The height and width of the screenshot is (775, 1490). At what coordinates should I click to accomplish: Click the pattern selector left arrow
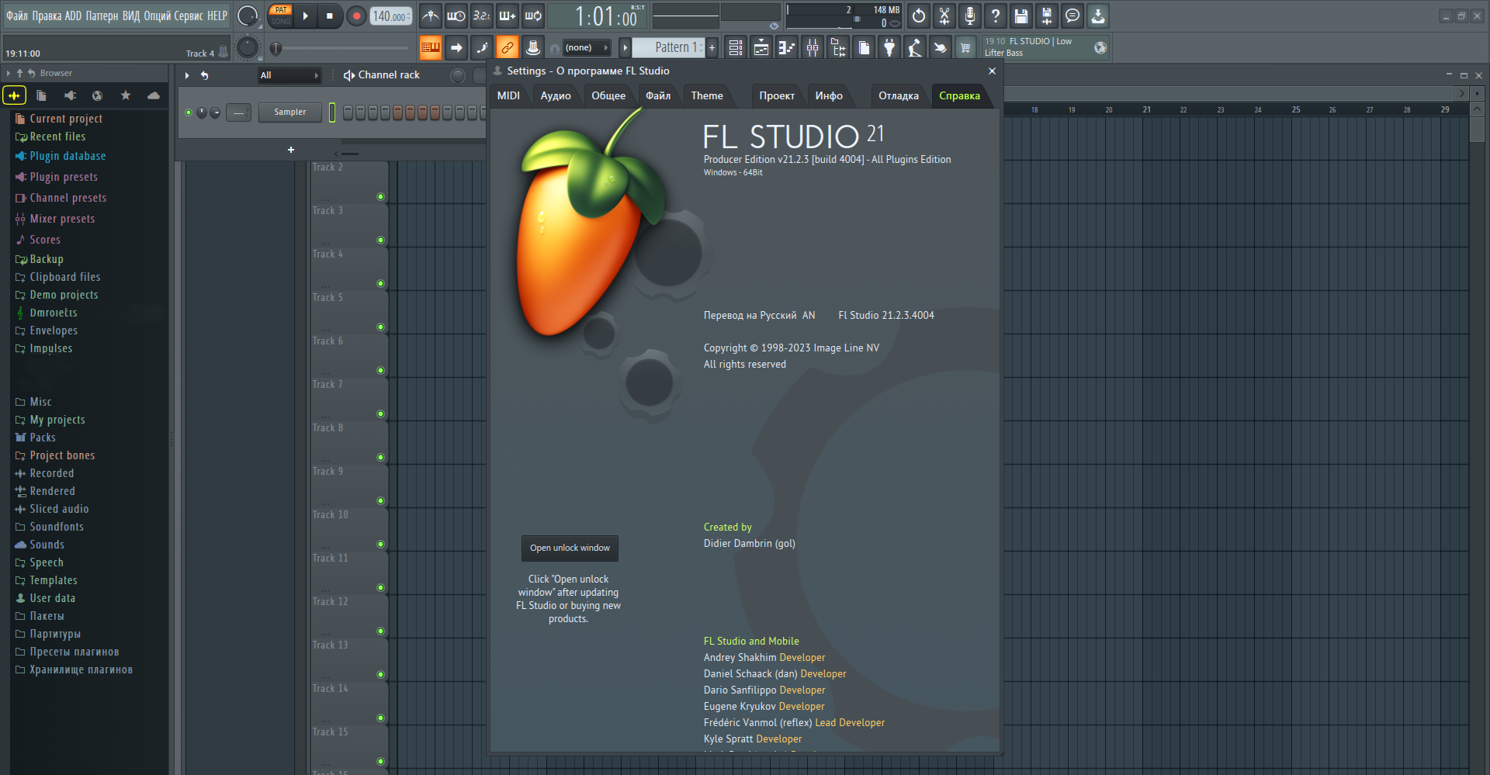625,47
